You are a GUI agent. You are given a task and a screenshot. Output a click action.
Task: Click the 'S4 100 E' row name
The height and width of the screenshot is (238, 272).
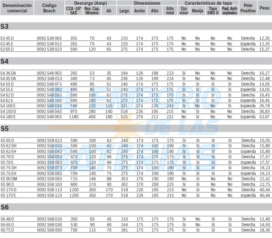pos(8,106)
